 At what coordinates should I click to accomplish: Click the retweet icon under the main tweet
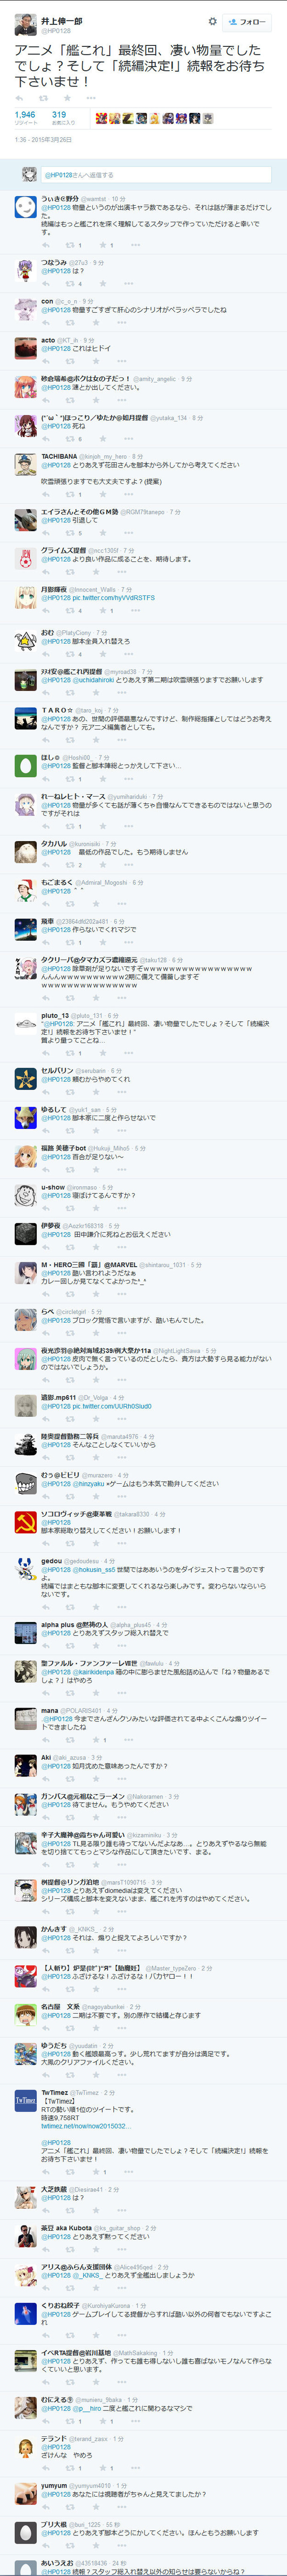click(x=43, y=98)
